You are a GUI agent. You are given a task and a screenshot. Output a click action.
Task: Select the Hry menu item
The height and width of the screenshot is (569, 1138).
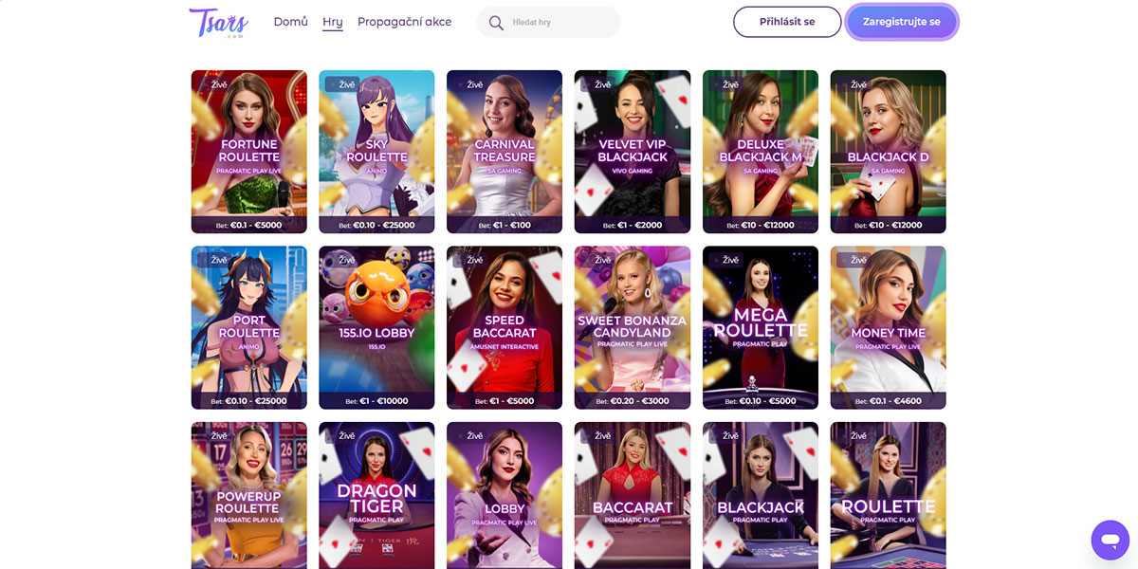332,22
